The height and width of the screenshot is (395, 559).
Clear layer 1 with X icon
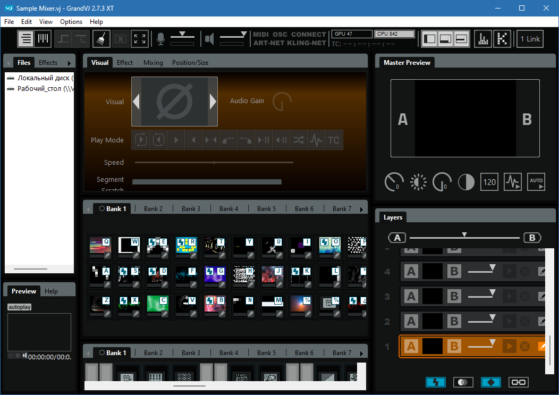click(x=524, y=346)
